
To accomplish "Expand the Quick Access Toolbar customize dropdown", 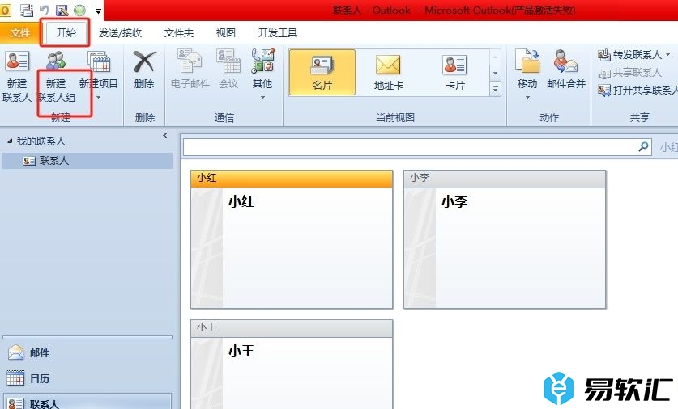I will (x=98, y=11).
